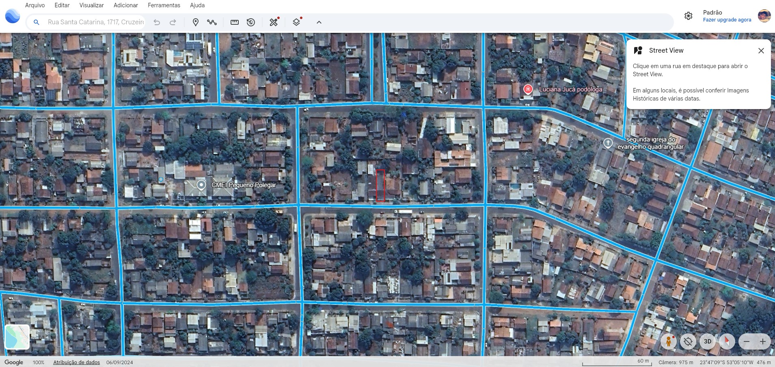This screenshot has width=775, height=367.
Task: Click the Padrão plan label
Action: click(712, 13)
